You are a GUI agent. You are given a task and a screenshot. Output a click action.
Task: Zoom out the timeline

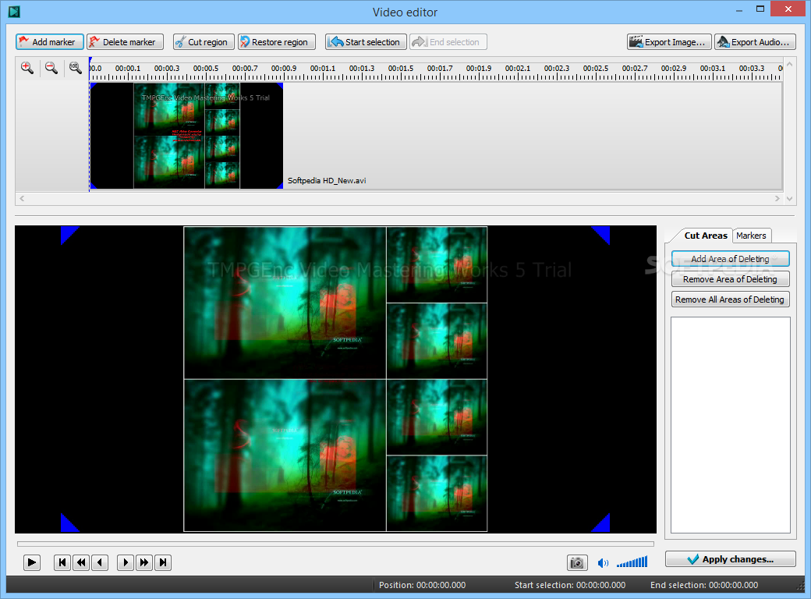51,68
